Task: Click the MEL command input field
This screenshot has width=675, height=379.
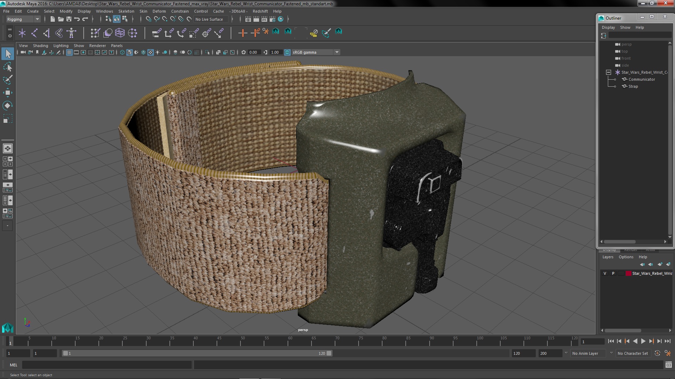Action: 107,365
